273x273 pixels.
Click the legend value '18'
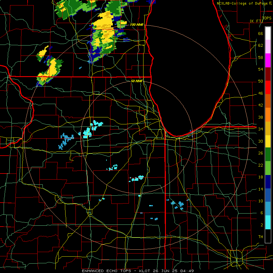coord(261,177)
